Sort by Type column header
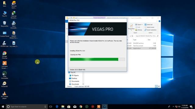 pos(135,40)
